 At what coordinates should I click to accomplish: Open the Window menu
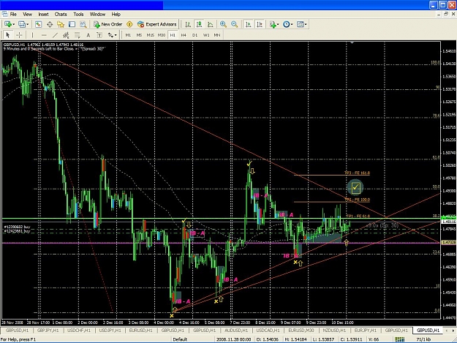[x=97, y=15]
